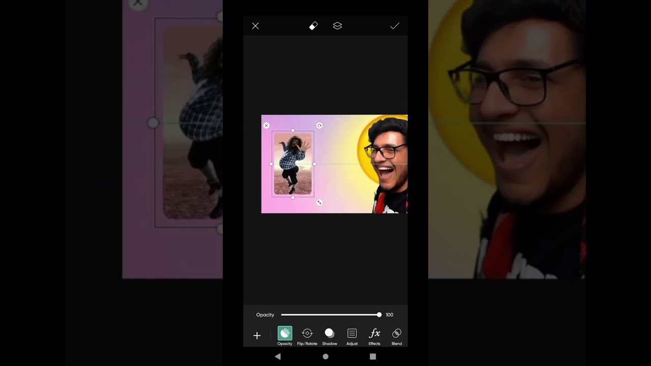This screenshot has height=366, width=651.
Task: Click the bottom edge handle of the sticker
Action: (293, 197)
